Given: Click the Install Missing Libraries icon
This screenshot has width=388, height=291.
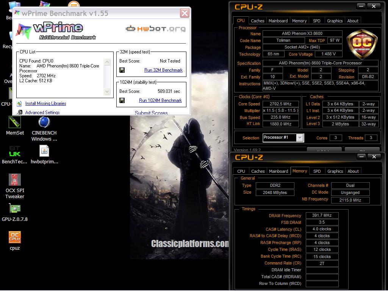Looking at the screenshot, I should click(19, 104).
